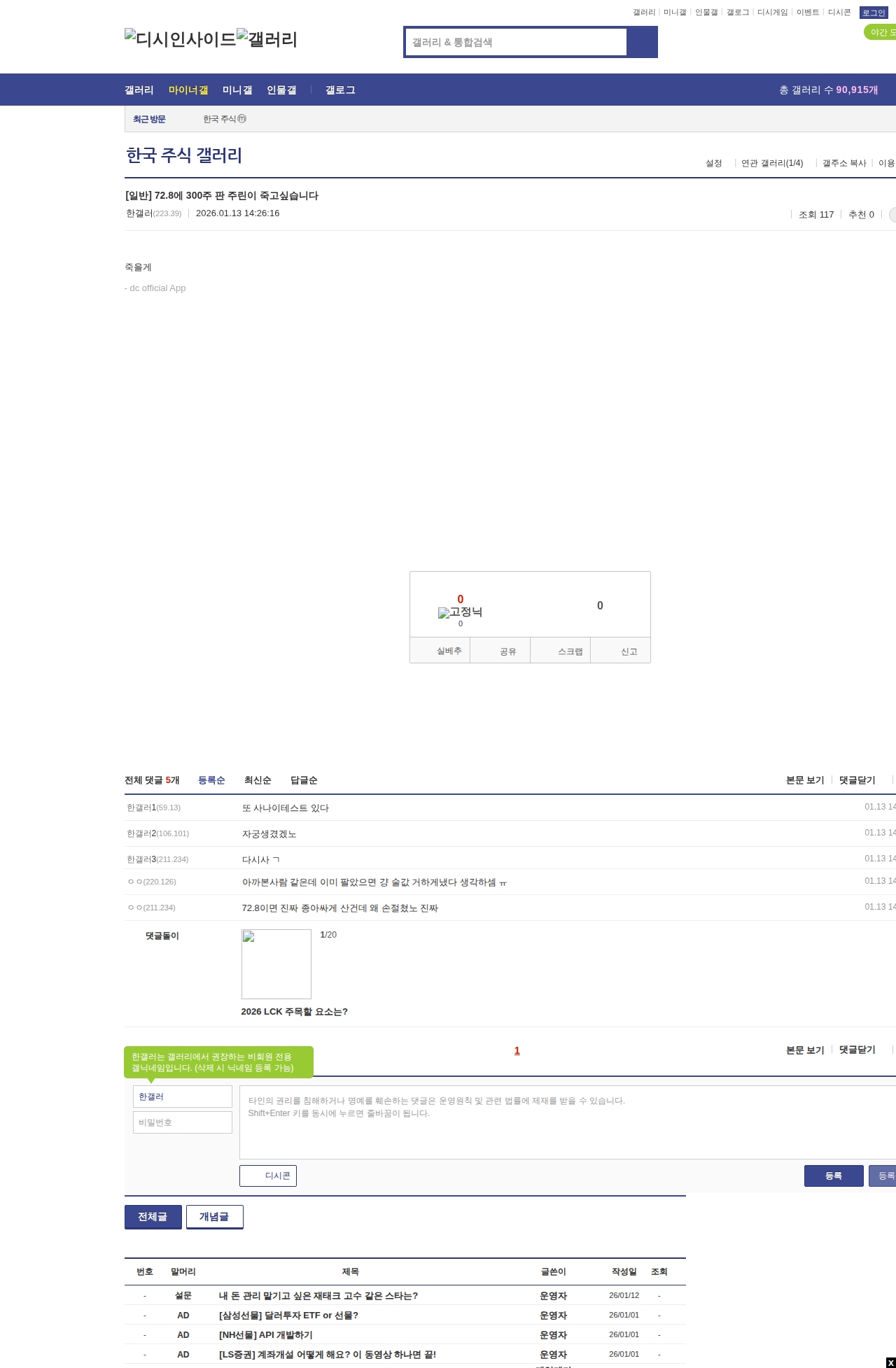
Task: Select 갤로그 in the blue navigation bar
Action: tap(340, 90)
